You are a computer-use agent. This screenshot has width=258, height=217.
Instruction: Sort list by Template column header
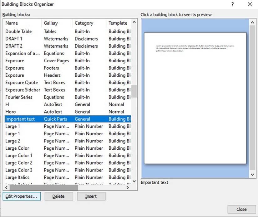click(119, 23)
